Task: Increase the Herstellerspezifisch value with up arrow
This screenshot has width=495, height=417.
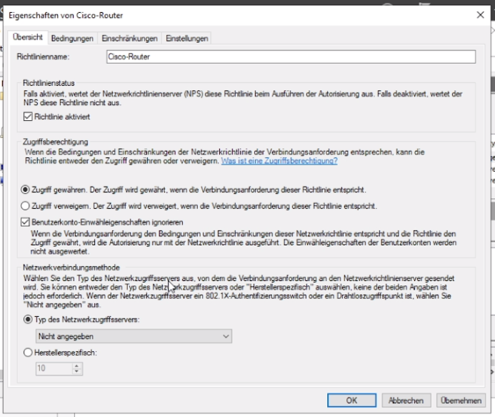Action: 76,366
